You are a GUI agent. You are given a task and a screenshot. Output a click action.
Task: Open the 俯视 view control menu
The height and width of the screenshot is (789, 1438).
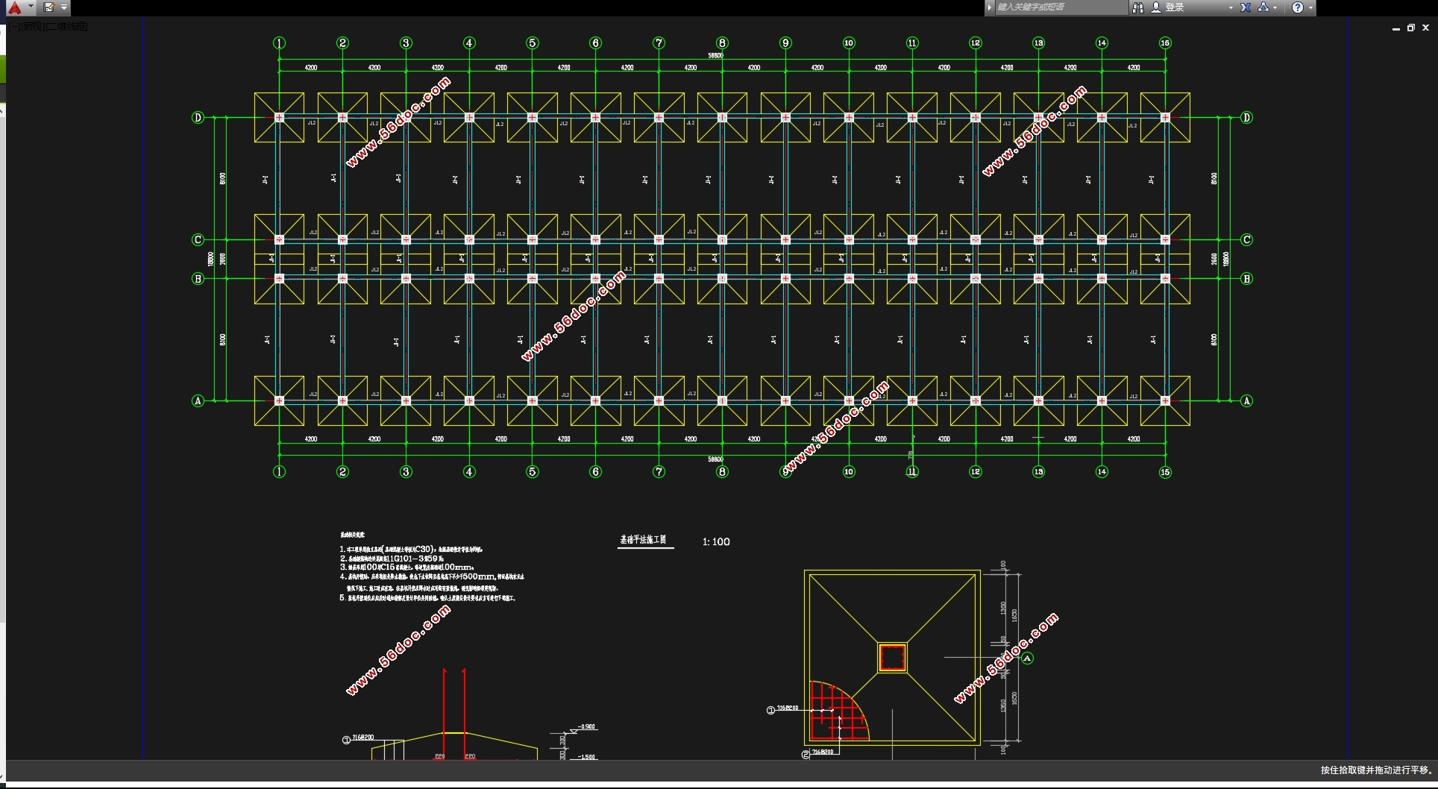pos(32,27)
